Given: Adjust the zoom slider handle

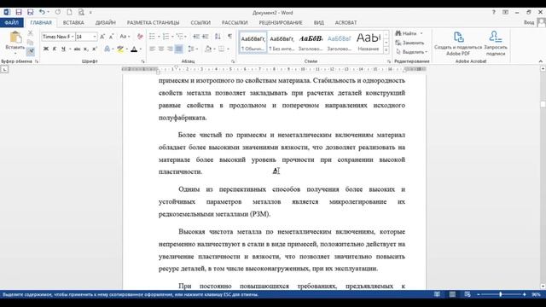Looking at the screenshot, I should (x=501, y=294).
